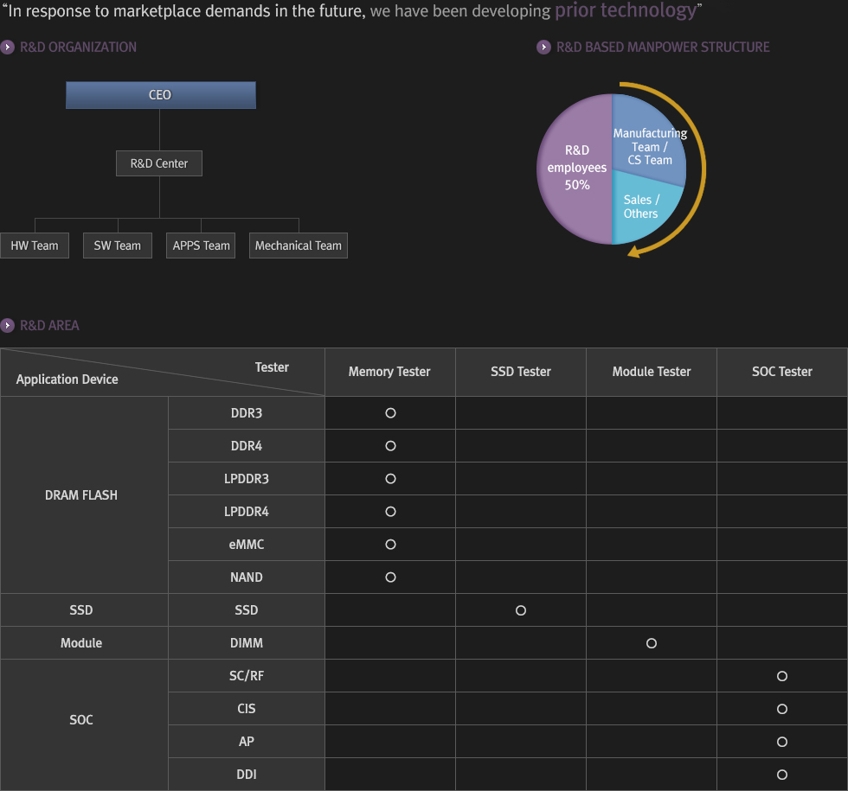
Task: Click the DDR3 device cell
Action: tap(247, 413)
